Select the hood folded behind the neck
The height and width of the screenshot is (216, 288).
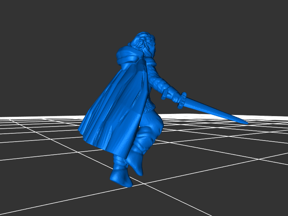127,55
